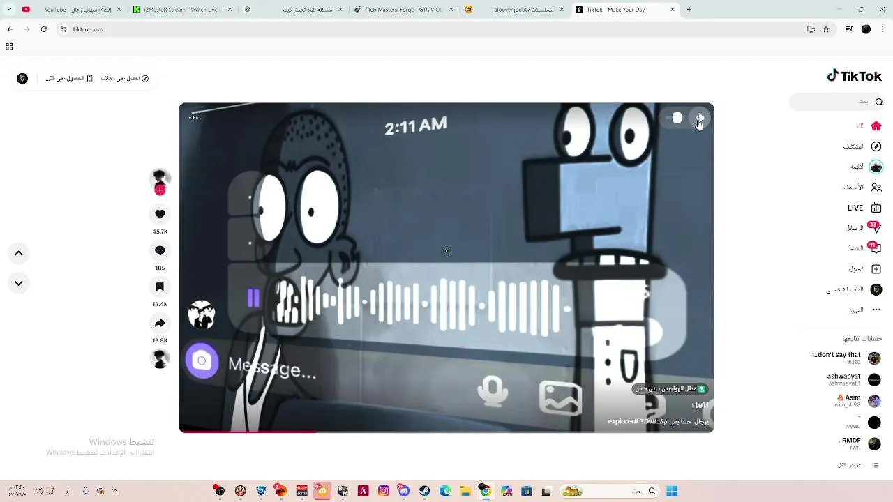893x502 pixels.
Task: Go back in the browser
Action: click(x=10, y=29)
